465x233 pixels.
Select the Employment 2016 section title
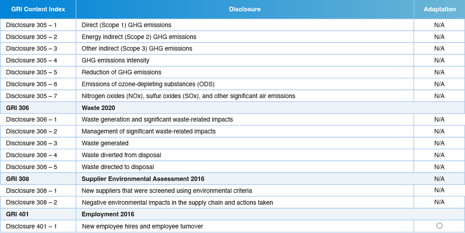tap(108, 214)
